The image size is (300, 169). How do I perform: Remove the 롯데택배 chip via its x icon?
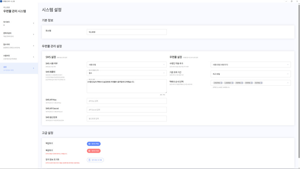[x=251, y=83]
